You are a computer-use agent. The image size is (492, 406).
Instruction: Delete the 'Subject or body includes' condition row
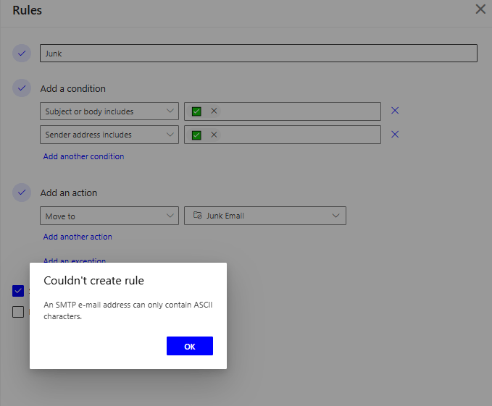tap(395, 111)
